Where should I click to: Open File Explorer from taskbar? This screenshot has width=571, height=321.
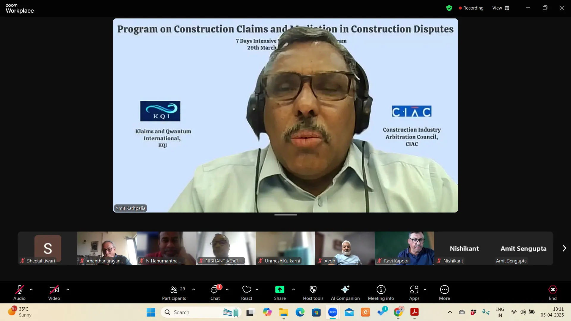283,312
